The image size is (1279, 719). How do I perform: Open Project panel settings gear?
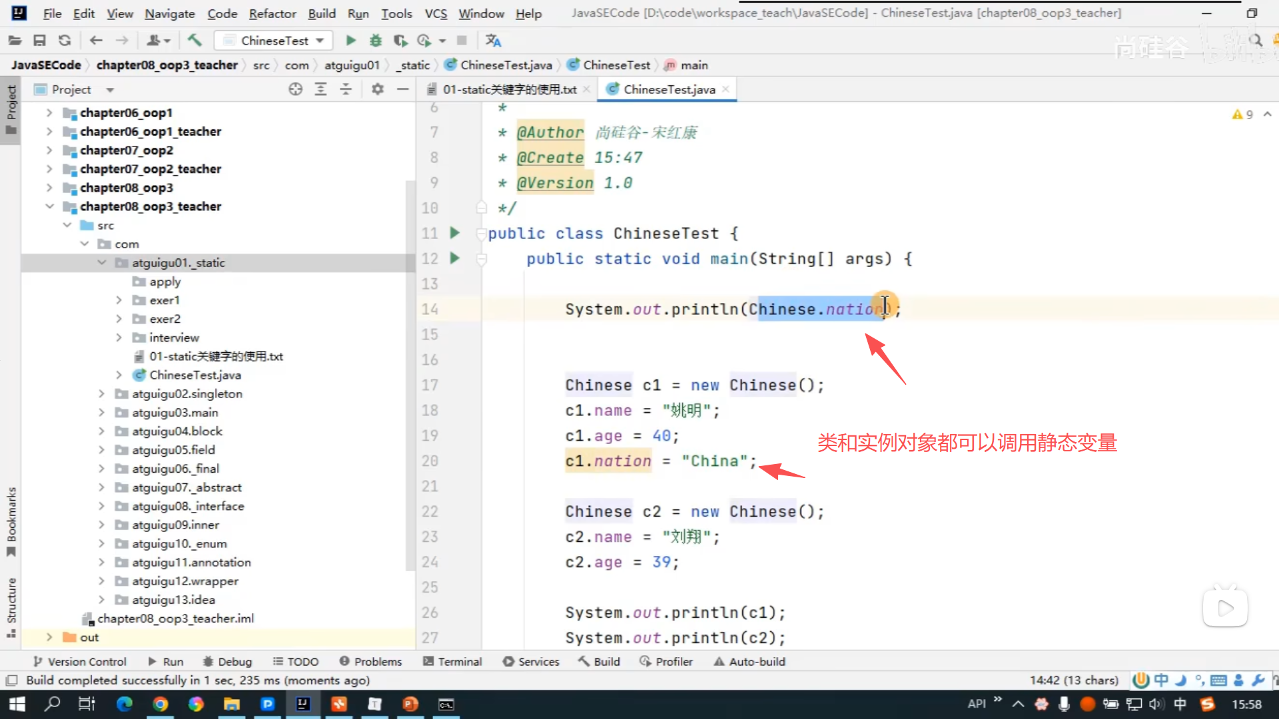click(378, 89)
